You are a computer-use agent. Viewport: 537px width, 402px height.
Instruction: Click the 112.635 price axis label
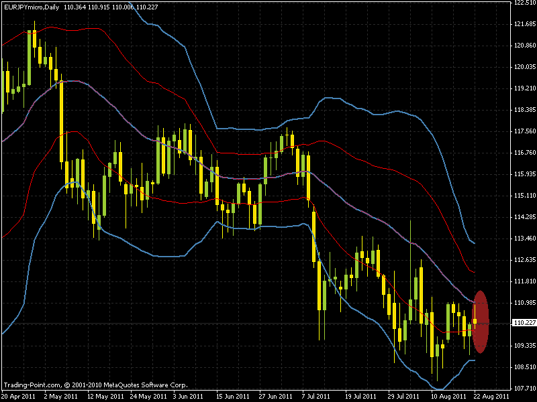point(525,260)
